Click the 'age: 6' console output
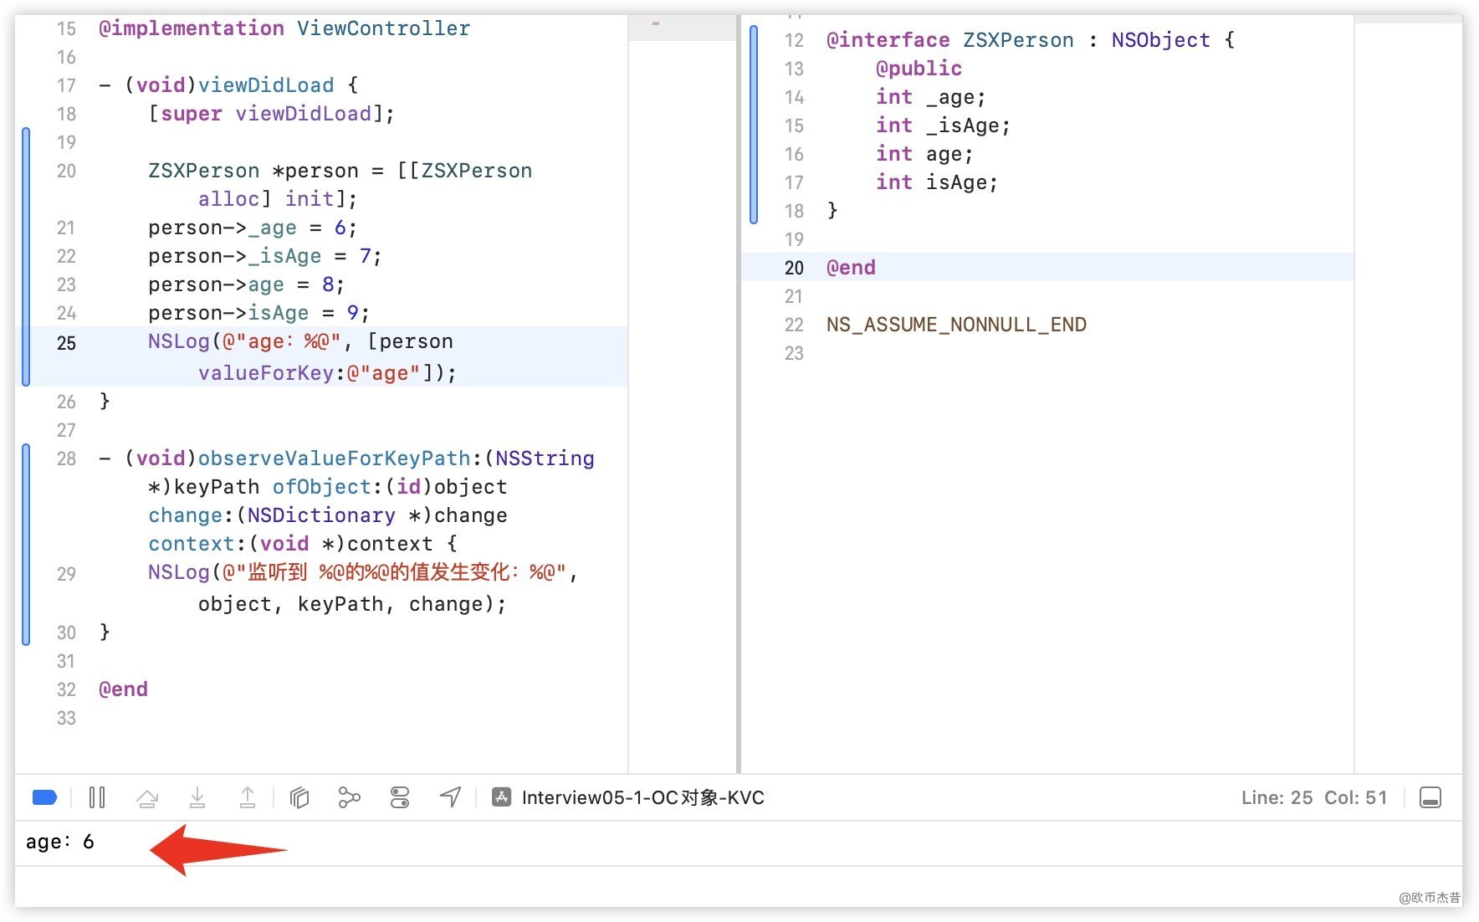 [x=60, y=842]
